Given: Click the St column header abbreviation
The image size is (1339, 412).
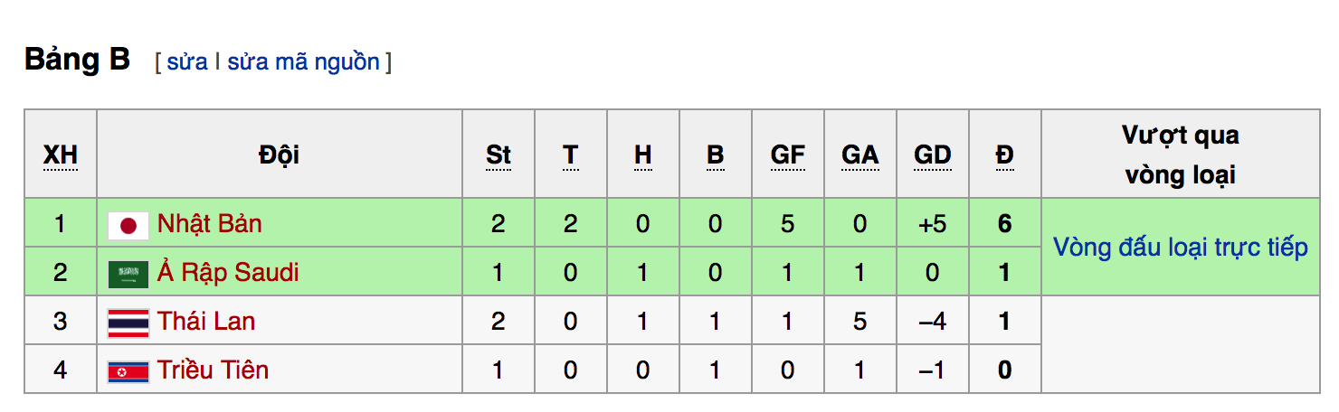Looking at the screenshot, I should coord(499,155).
